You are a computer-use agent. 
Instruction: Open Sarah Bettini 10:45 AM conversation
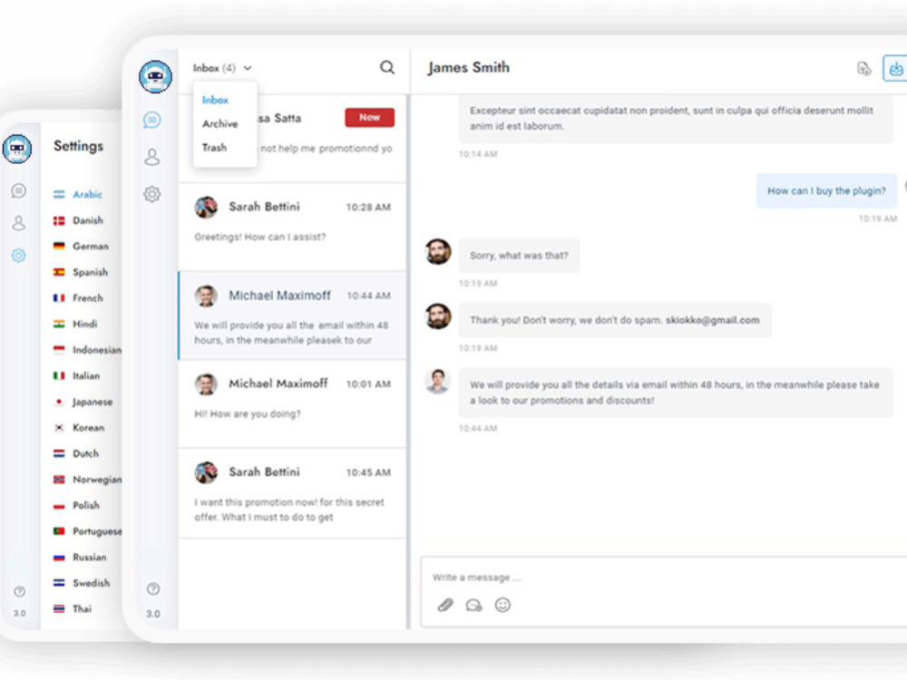[293, 493]
